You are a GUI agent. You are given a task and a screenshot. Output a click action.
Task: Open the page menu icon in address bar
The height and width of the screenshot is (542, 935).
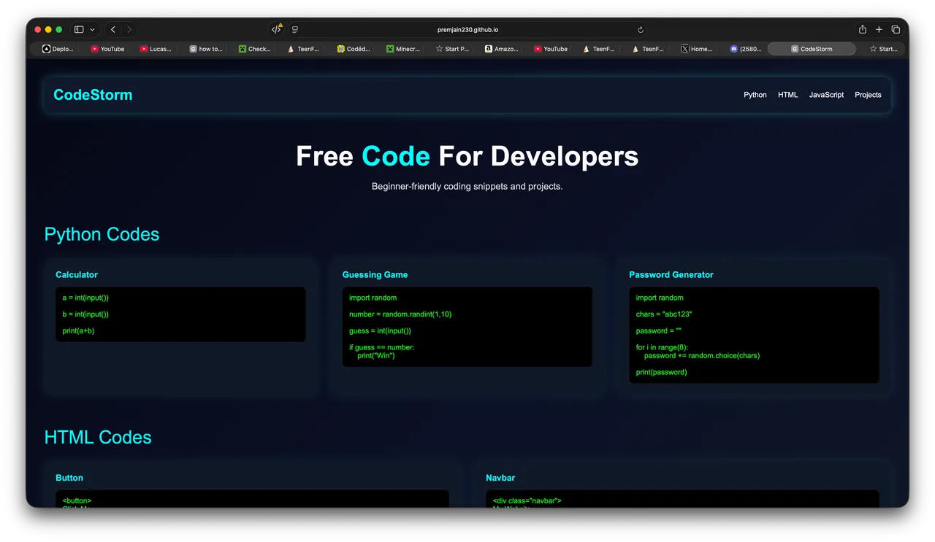[295, 30]
